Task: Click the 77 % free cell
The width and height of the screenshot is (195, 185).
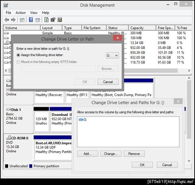Action: tap(180, 62)
